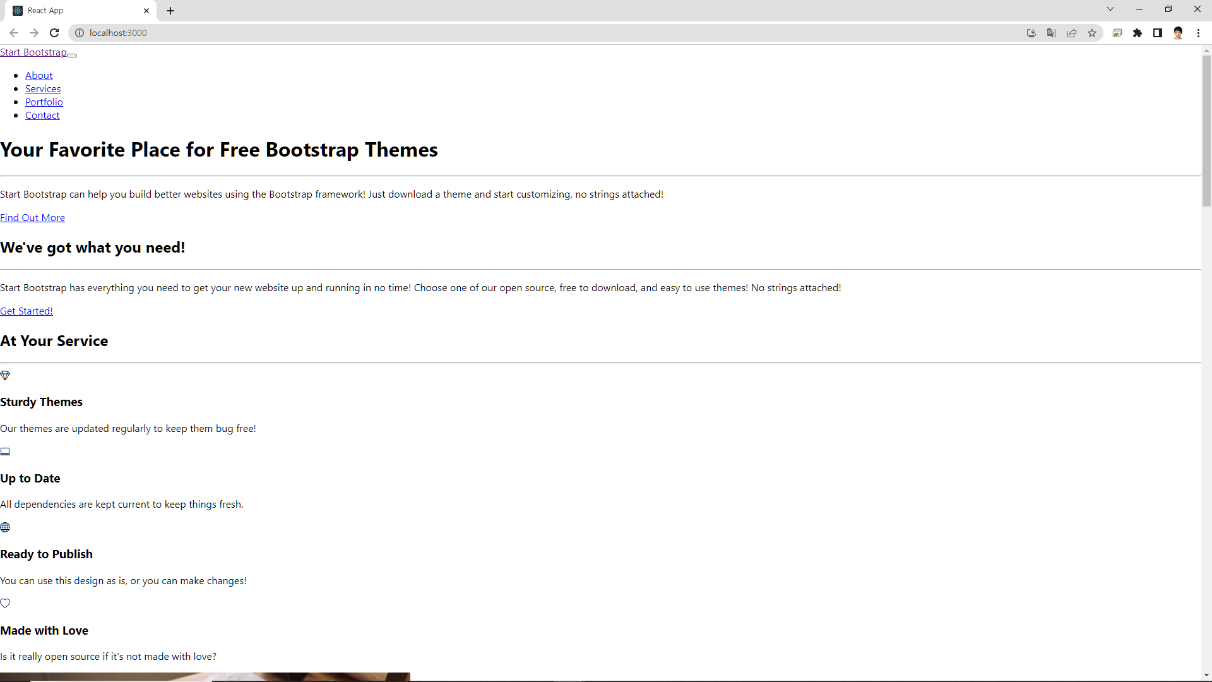Close the React App tab

pos(146,11)
